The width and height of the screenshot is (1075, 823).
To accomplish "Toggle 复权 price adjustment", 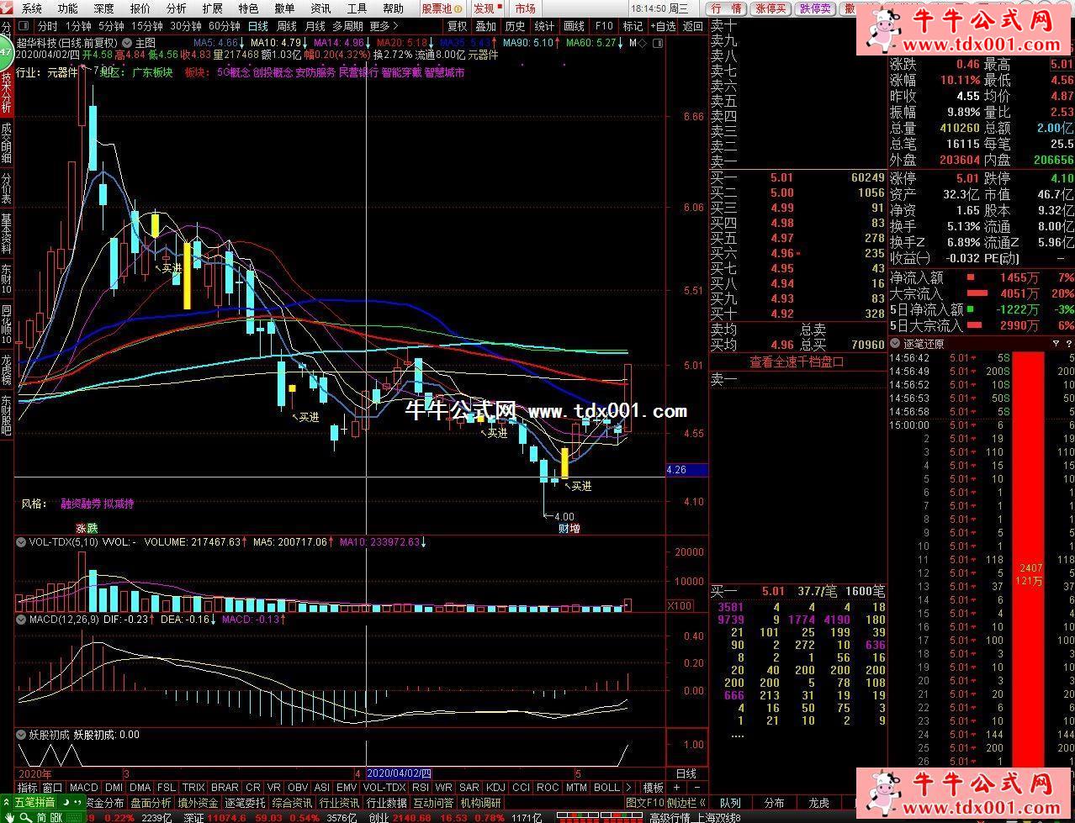I will click(x=457, y=26).
